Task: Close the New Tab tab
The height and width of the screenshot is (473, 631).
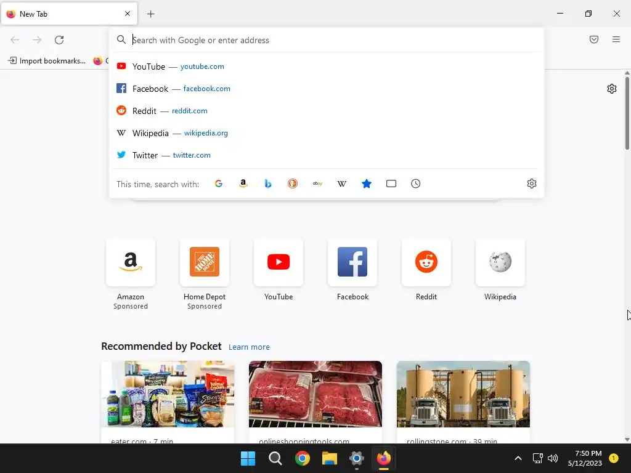Action: tap(128, 14)
